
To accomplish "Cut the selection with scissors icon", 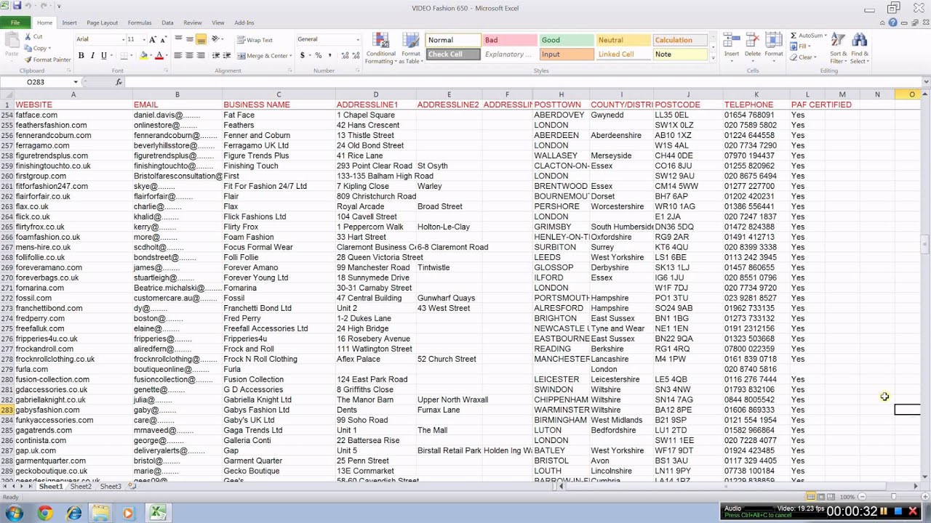I will click(28, 36).
